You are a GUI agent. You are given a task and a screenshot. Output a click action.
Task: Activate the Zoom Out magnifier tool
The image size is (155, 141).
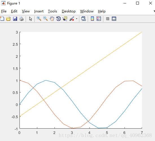point(45,19)
